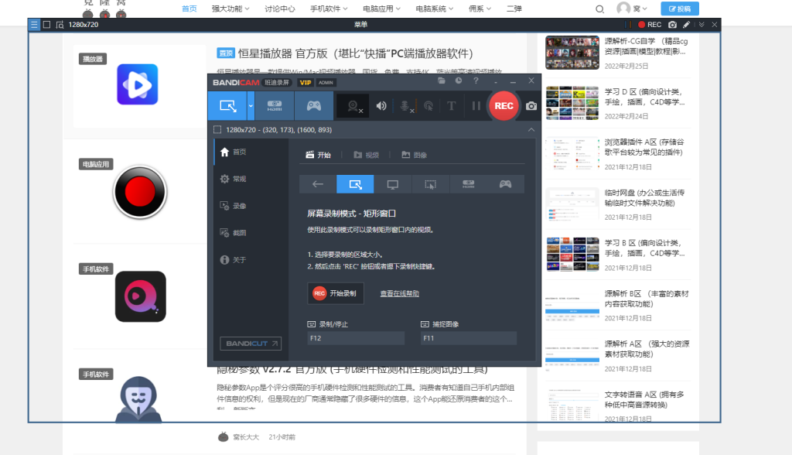792x455 pixels.
Task: Open the recording frame hamburger menu icon
Action: [x=34, y=24]
